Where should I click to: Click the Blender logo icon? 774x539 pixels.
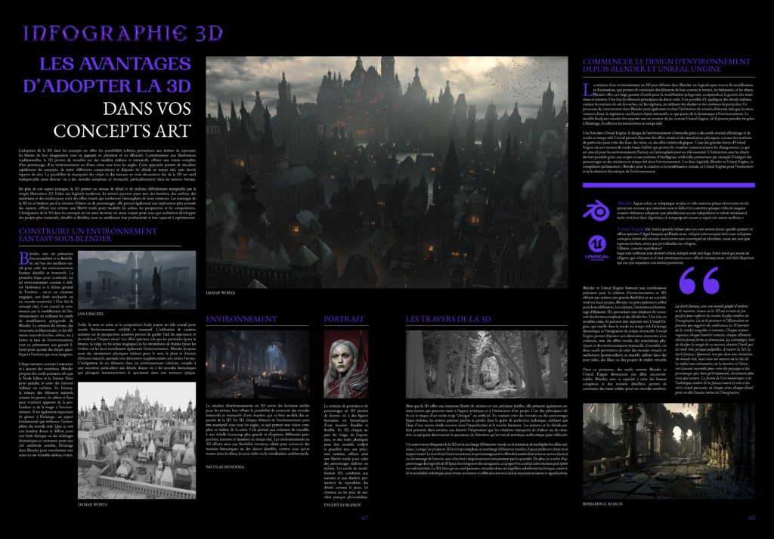(596, 209)
